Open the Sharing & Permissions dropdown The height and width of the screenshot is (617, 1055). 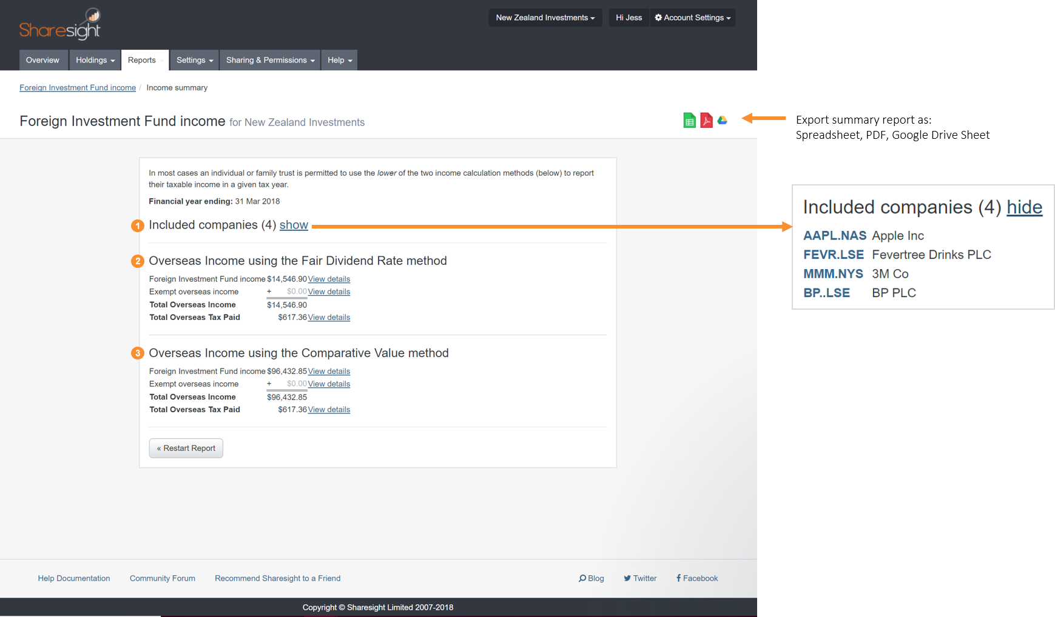click(x=269, y=60)
